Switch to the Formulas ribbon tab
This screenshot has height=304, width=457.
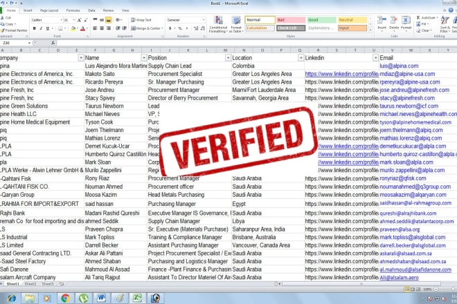click(73, 10)
